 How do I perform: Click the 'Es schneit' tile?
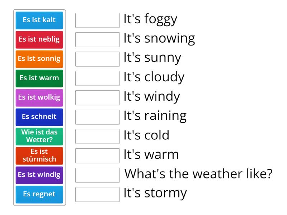click(39, 117)
